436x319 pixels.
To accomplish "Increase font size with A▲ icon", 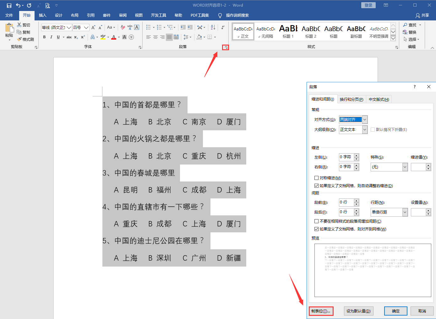I will click(x=93, y=27).
